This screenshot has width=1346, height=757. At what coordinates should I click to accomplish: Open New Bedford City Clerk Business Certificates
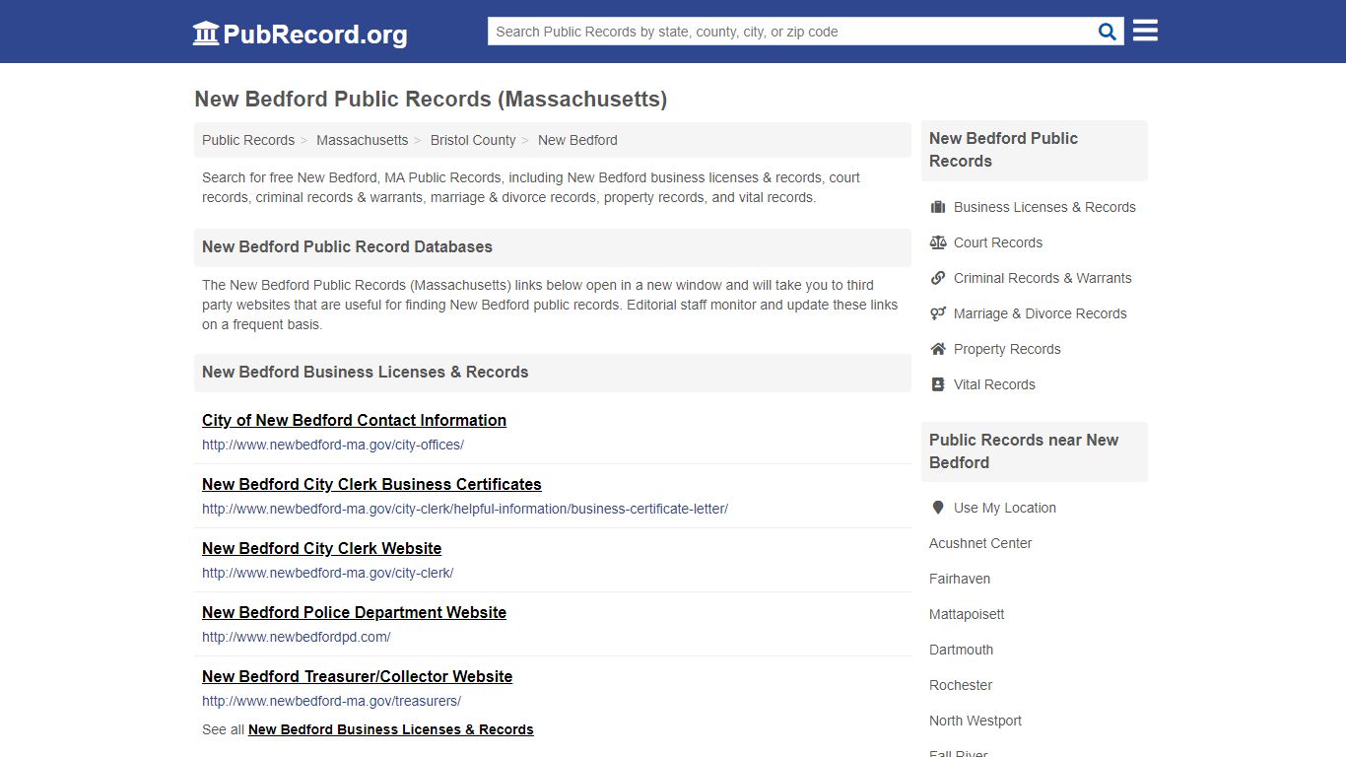(x=371, y=484)
